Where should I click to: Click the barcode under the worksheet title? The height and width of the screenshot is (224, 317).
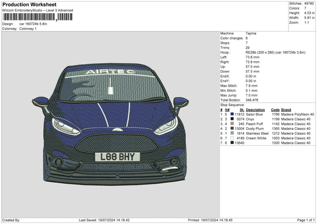(x=37, y=17)
